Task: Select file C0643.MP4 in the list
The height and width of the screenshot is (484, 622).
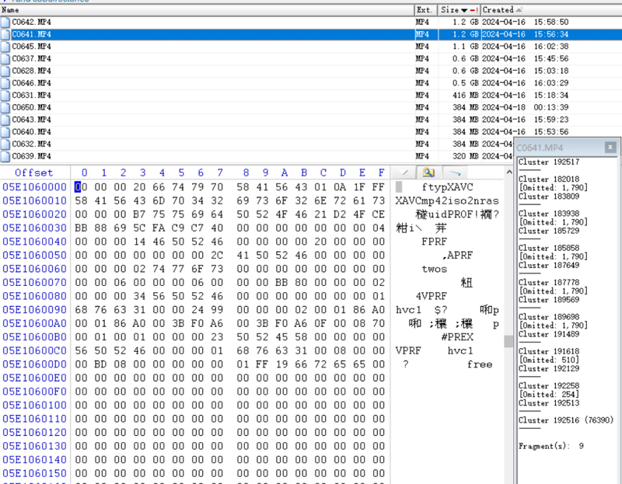Action: [x=31, y=120]
